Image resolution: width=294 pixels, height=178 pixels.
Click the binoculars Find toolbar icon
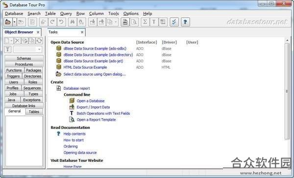pyautogui.click(x=73, y=22)
